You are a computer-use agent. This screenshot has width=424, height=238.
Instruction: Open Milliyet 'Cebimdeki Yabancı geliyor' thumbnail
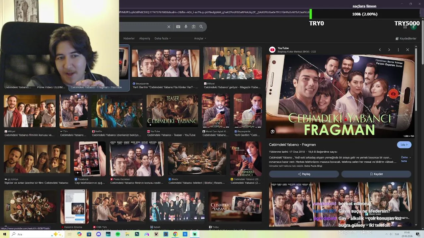(x=233, y=63)
